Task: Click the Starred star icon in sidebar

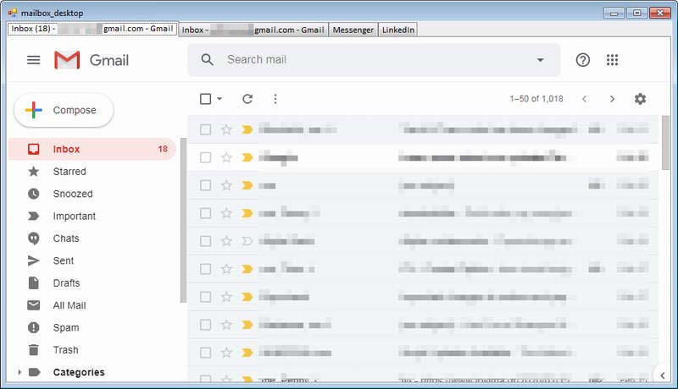Action: pyautogui.click(x=33, y=172)
